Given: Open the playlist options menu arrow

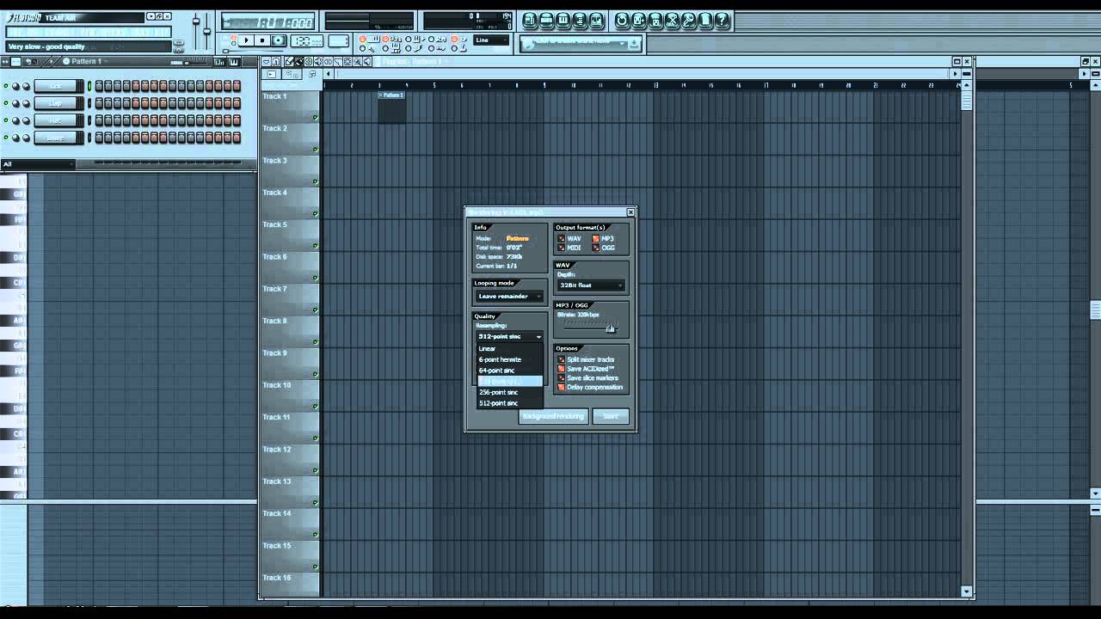Looking at the screenshot, I should point(266,62).
